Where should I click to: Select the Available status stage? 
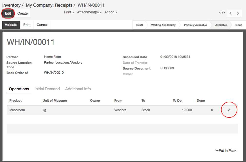[221, 25]
